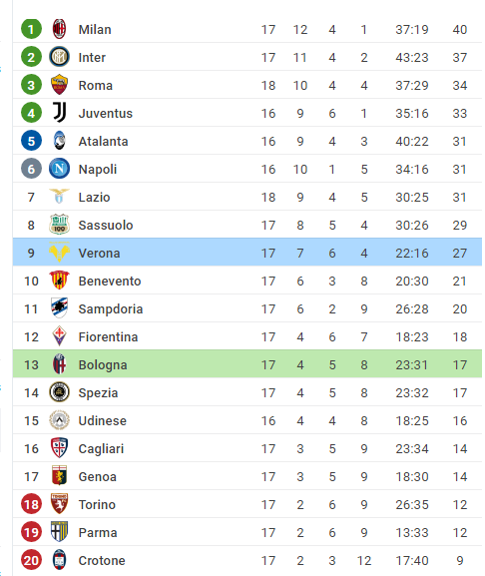Select the Fiorentina team name

[x=108, y=336]
